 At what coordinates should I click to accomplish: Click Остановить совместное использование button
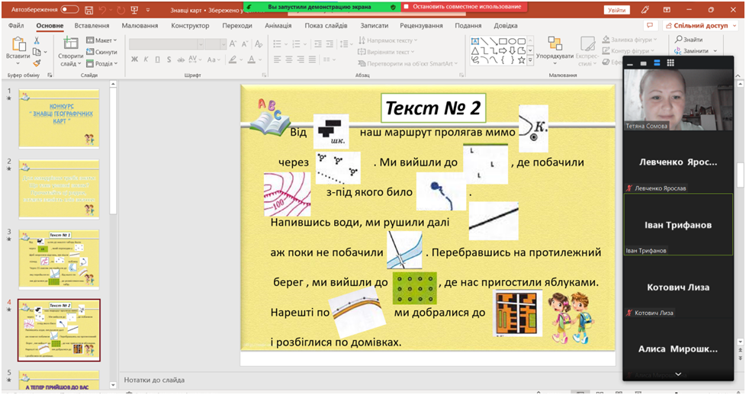tap(462, 7)
